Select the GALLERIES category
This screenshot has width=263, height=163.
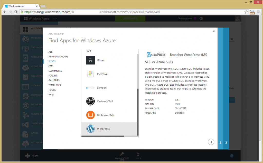pyautogui.click(x=54, y=80)
